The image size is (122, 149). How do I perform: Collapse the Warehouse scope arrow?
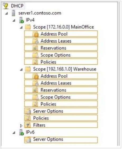[21, 69]
